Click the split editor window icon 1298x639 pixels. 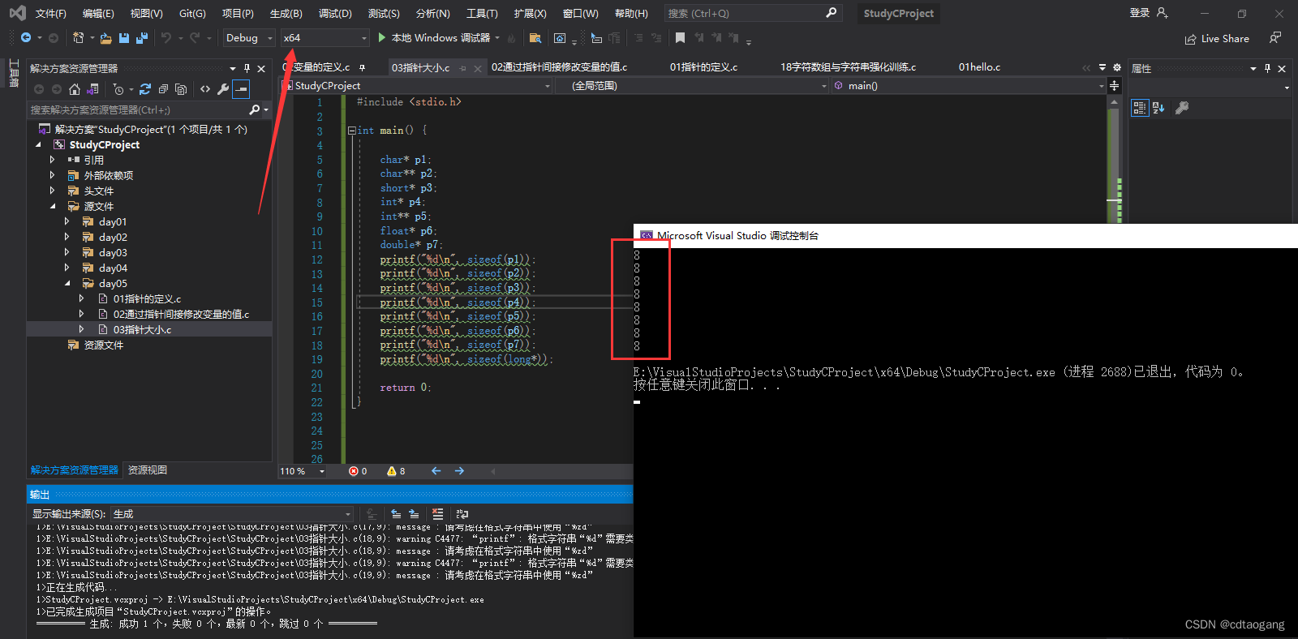coord(1115,85)
